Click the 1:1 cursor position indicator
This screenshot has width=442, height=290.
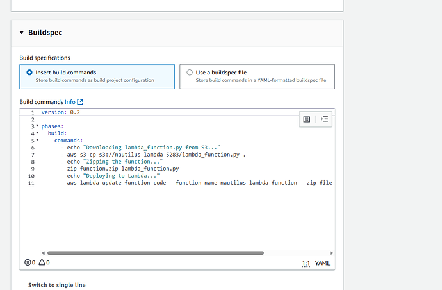(306, 263)
